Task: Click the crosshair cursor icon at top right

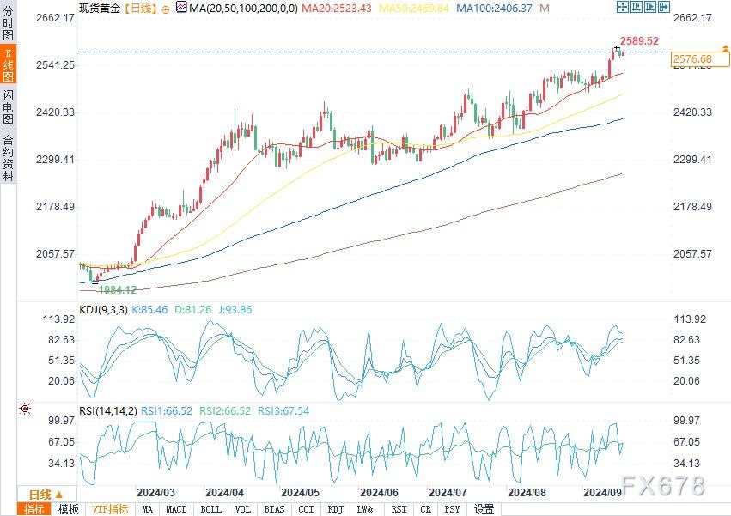Action: coord(623,7)
